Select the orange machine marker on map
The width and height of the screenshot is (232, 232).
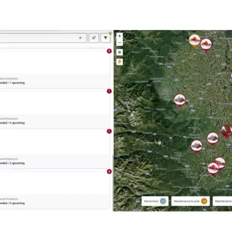coord(194,40)
